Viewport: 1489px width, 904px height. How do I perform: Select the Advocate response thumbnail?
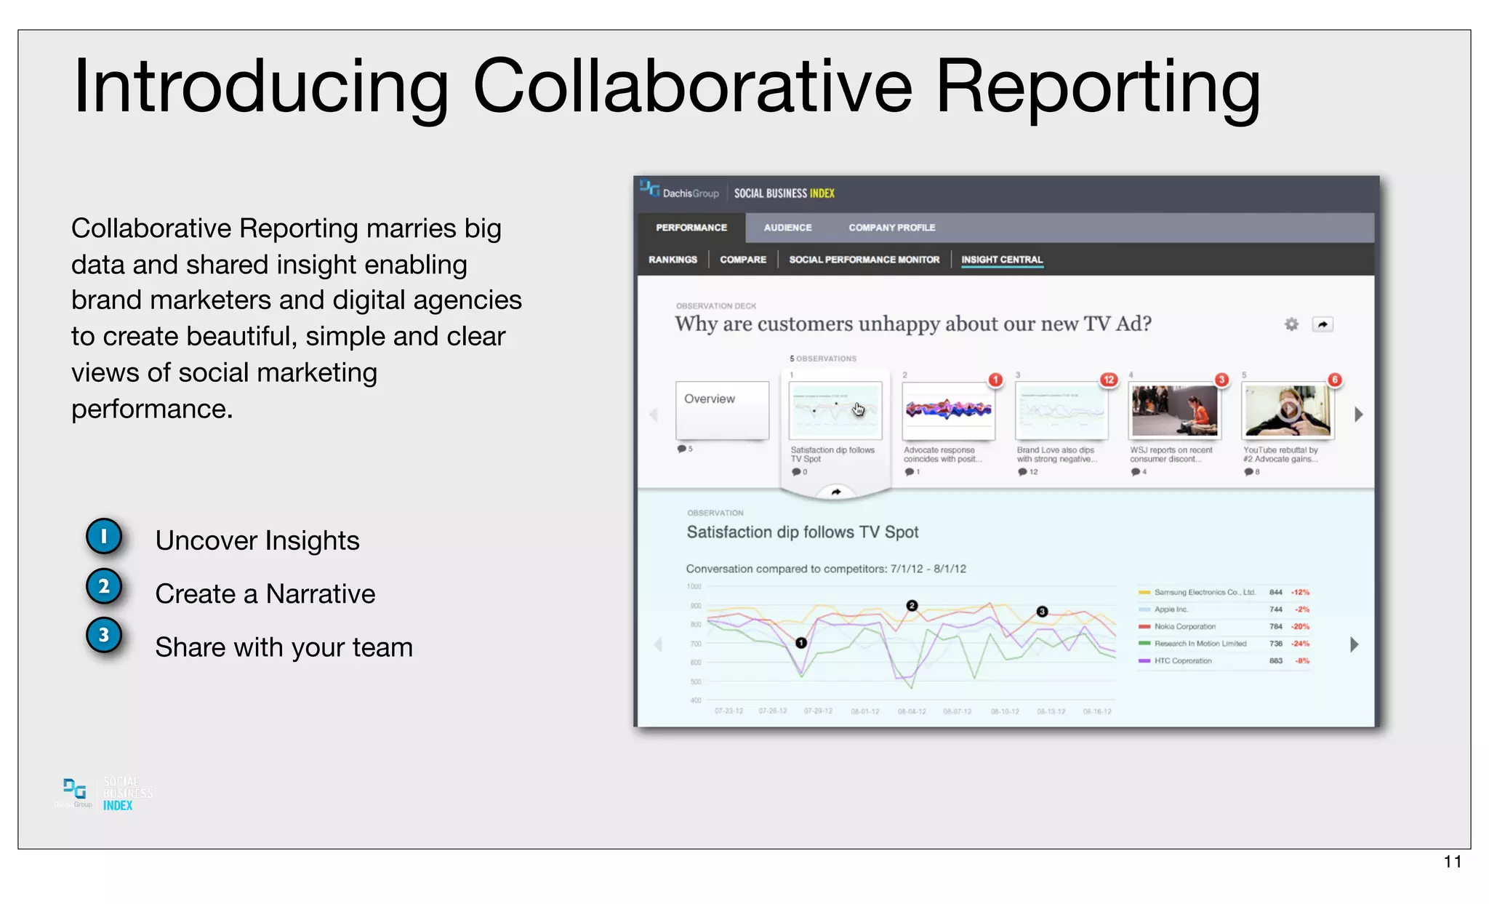(949, 411)
